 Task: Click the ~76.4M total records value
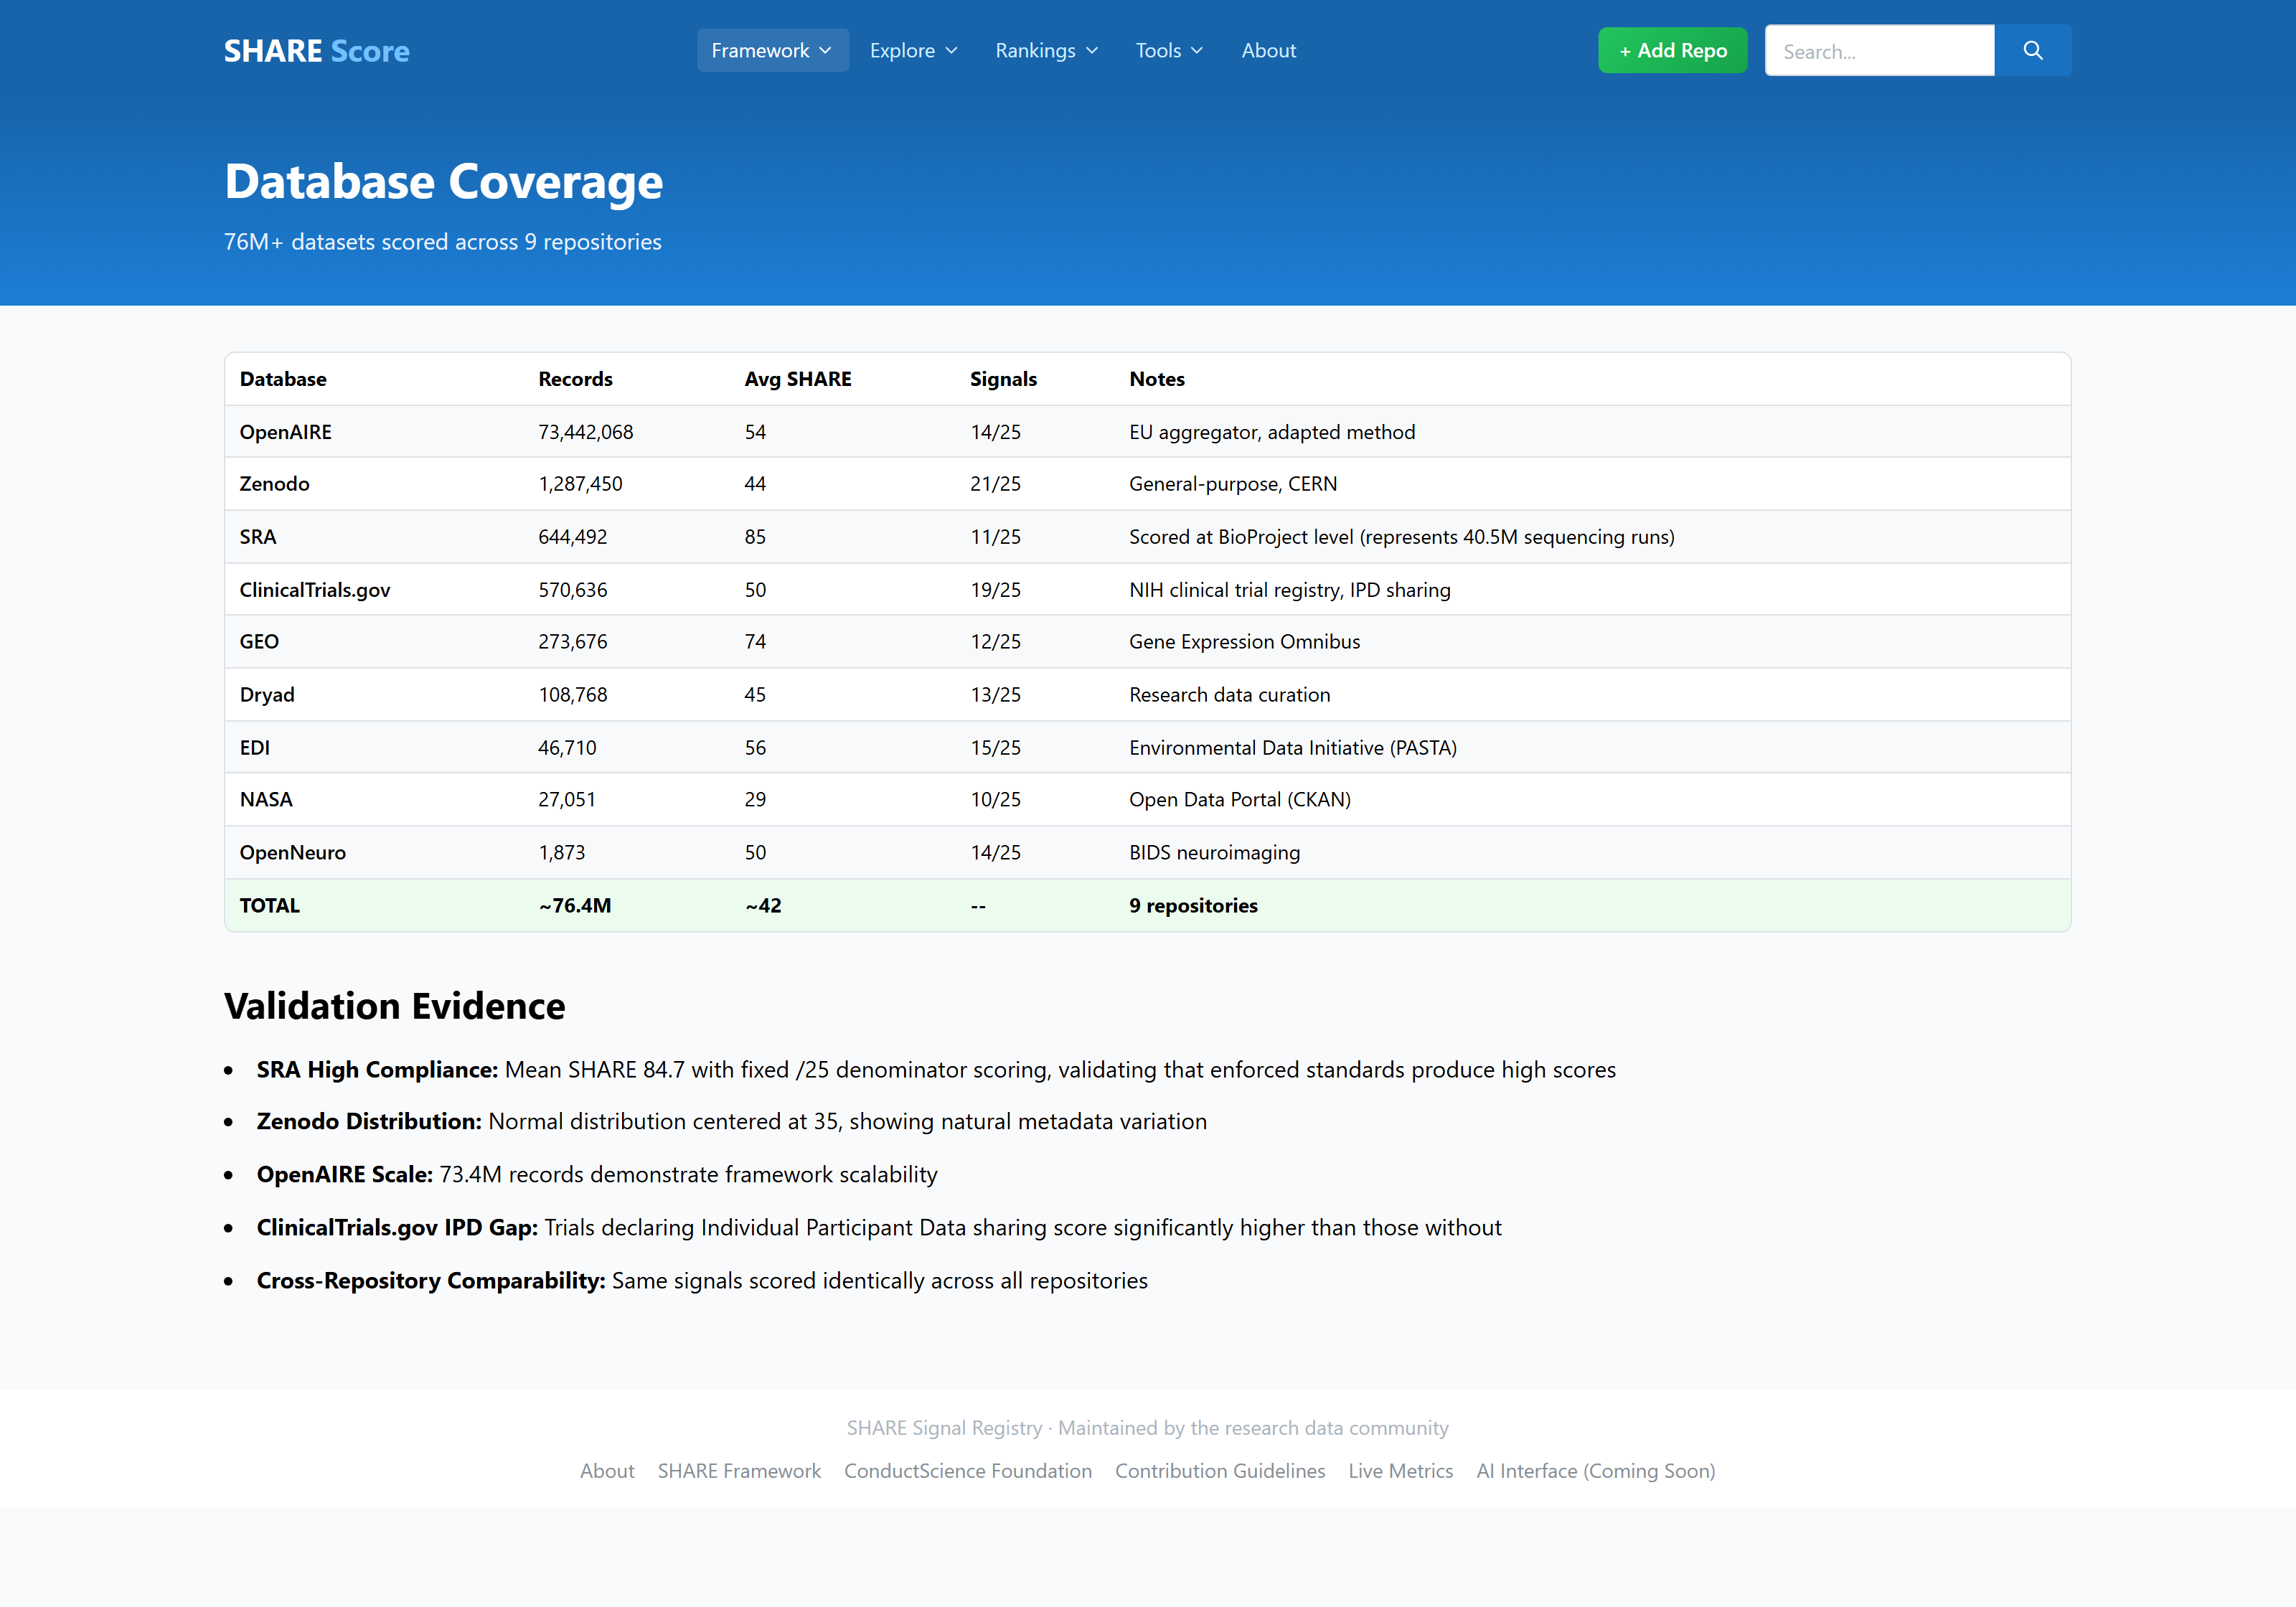[x=575, y=906]
